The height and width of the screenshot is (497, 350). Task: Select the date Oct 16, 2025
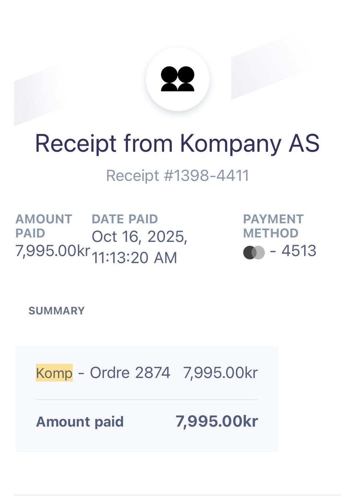(x=140, y=237)
